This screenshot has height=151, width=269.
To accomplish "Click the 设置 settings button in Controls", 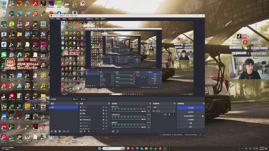I will point(191,123).
